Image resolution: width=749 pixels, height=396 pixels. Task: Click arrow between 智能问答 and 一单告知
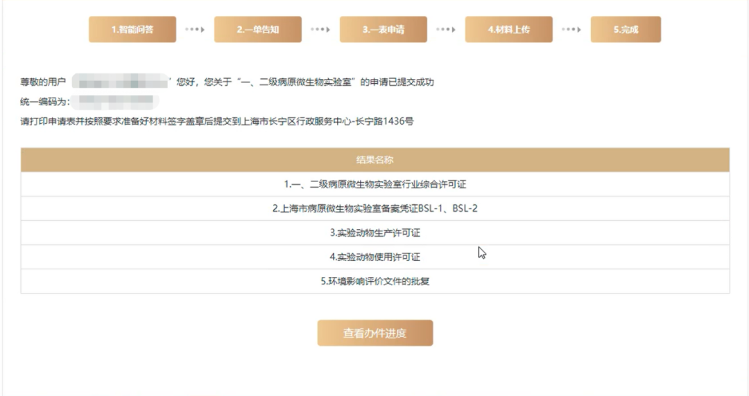tap(195, 30)
